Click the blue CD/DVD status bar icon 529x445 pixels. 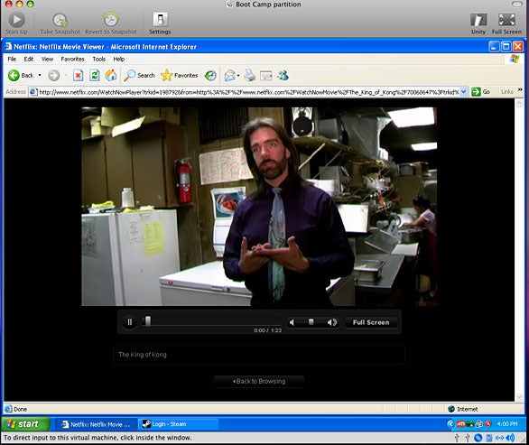(478, 438)
